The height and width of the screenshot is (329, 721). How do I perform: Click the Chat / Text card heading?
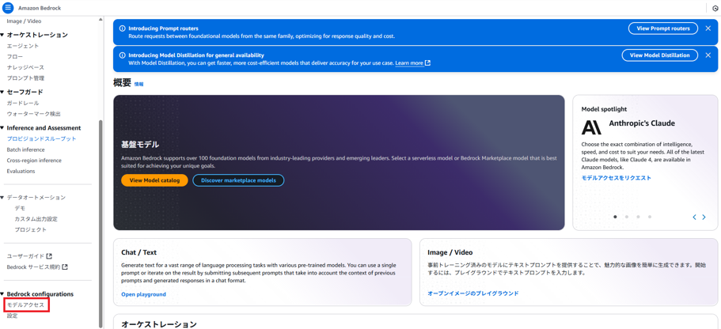[x=139, y=252]
